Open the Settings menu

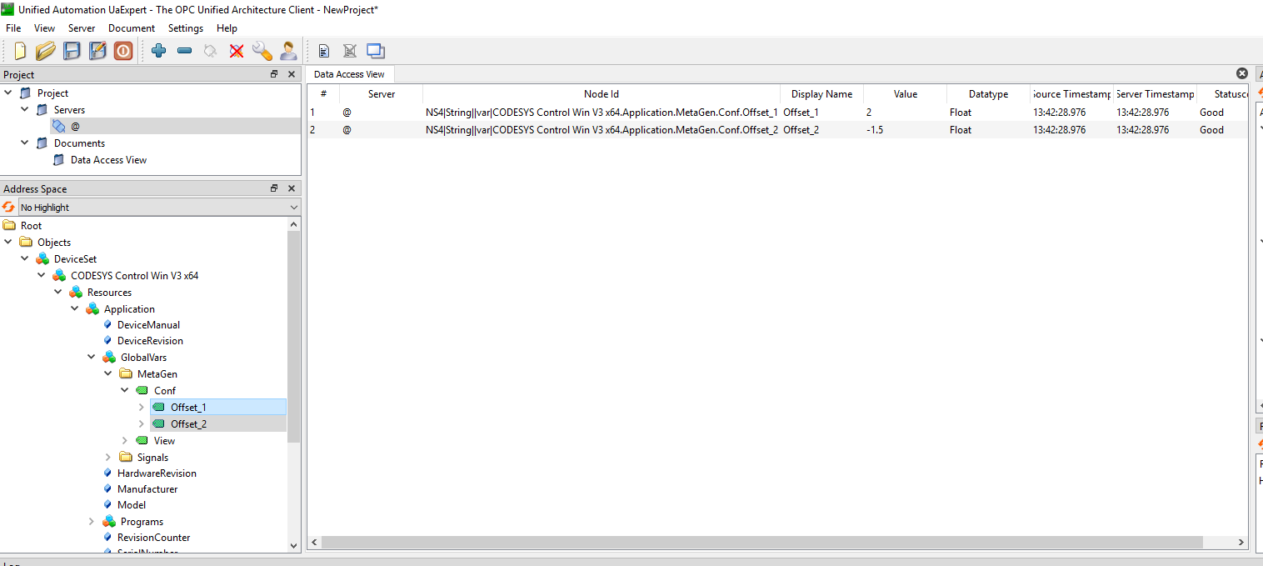186,28
